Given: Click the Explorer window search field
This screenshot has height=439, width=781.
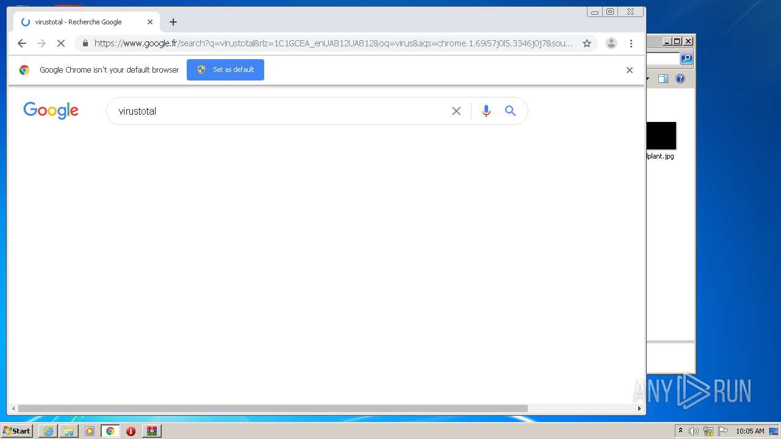Looking at the screenshot, I should (663, 59).
